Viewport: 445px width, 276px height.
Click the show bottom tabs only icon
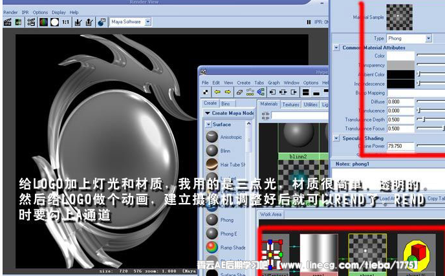316,92
